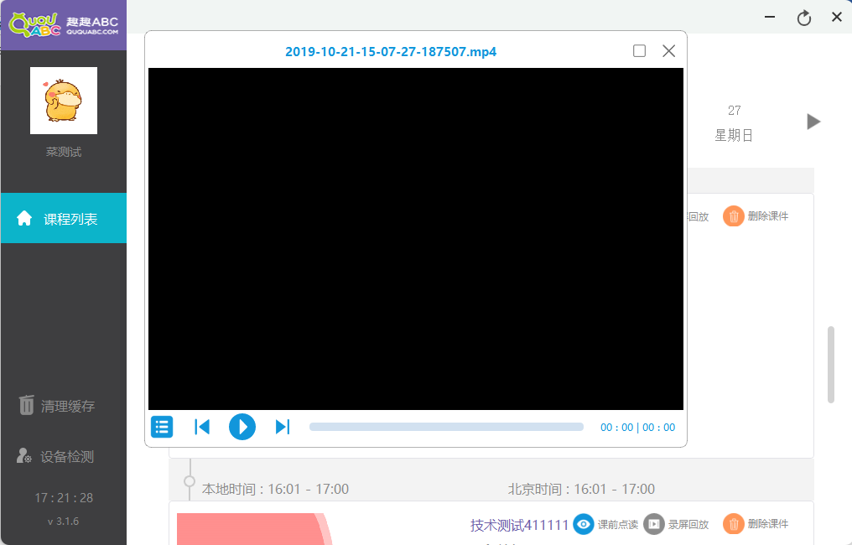Viewport: 852px width, 545px height.
Task: Click 课前点读 eye icon
Action: click(x=584, y=524)
